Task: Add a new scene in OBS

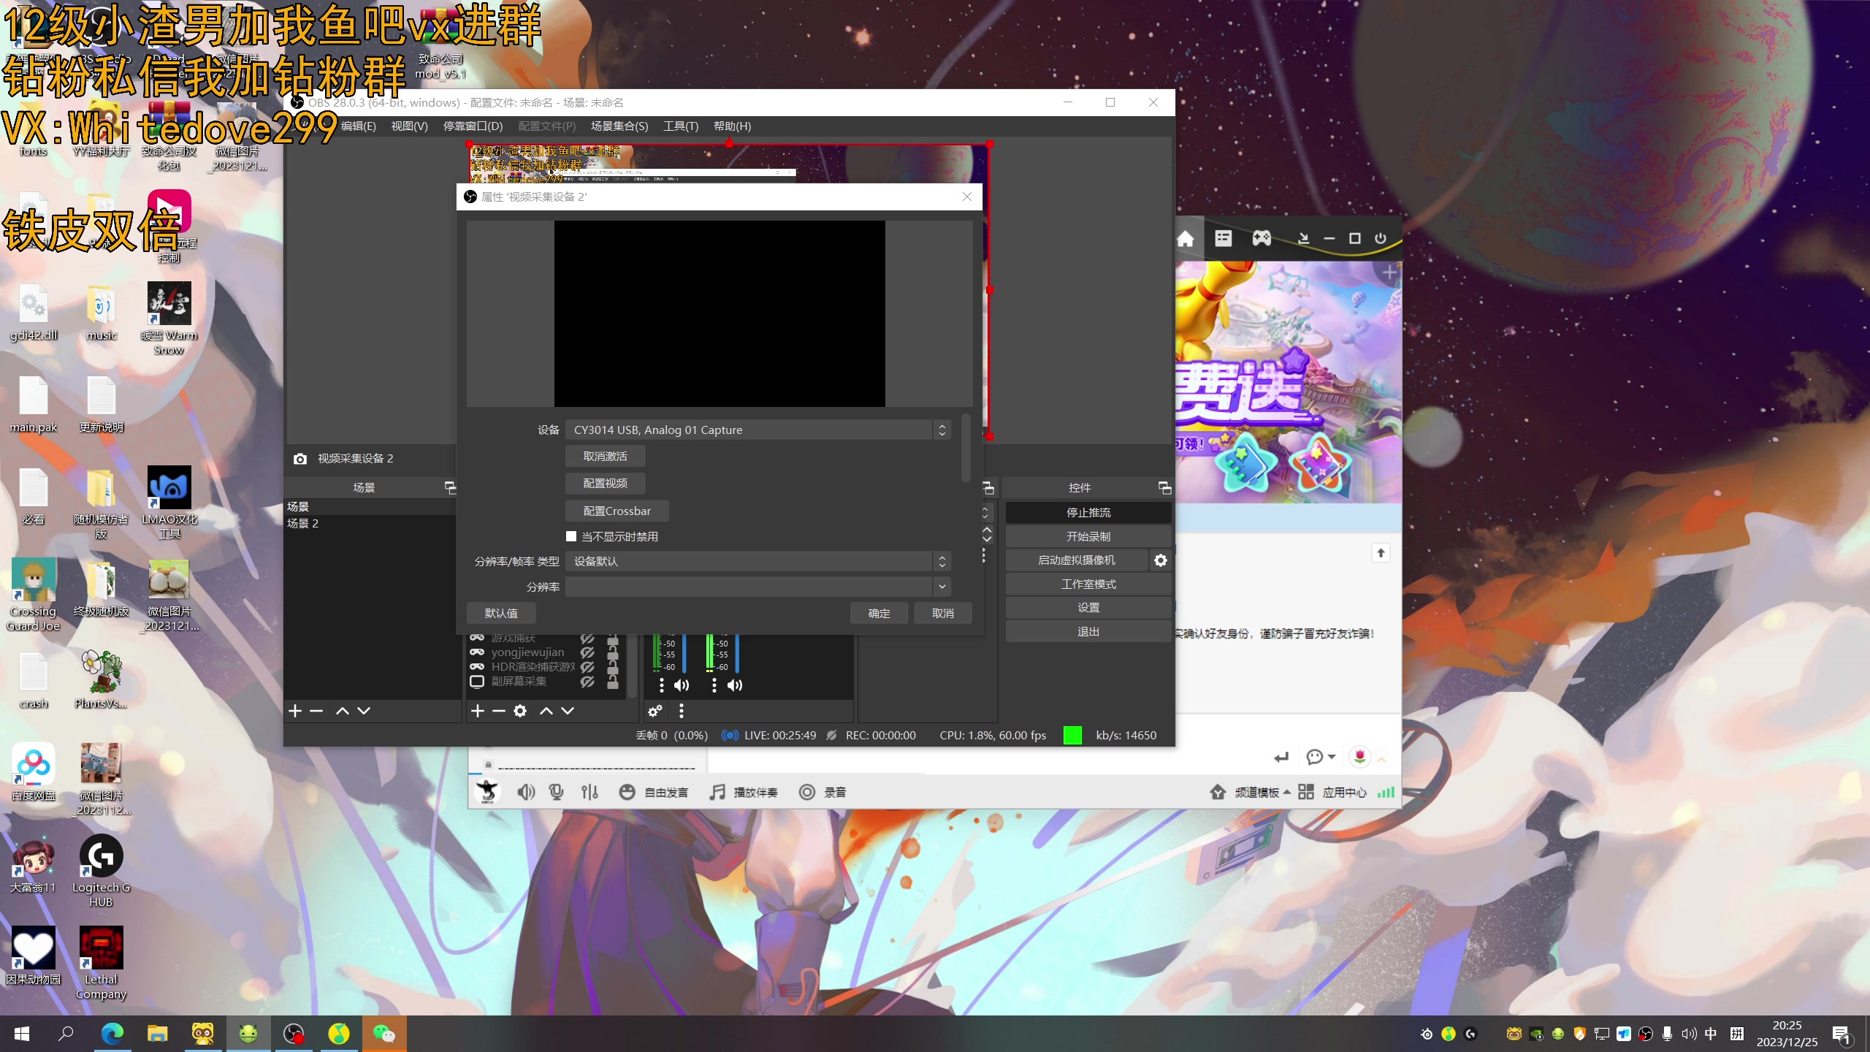Action: (x=295, y=711)
